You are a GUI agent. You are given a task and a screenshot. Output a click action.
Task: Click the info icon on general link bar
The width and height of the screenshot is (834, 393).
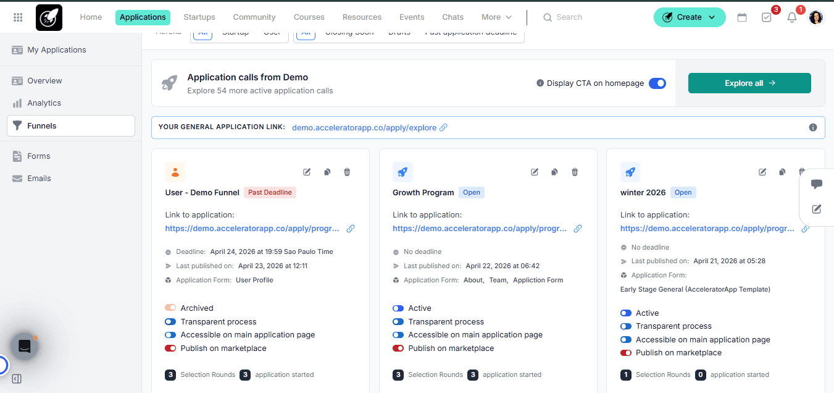pos(813,127)
